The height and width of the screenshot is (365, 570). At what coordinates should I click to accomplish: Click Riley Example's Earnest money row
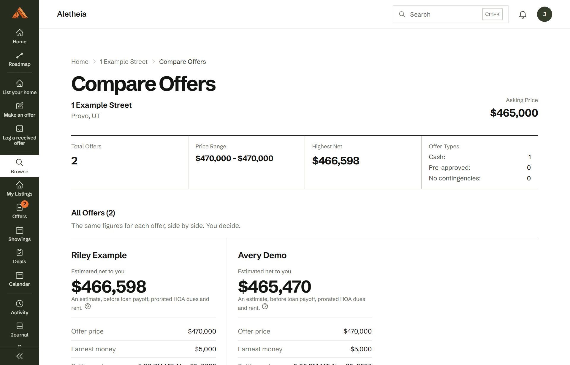pos(144,349)
